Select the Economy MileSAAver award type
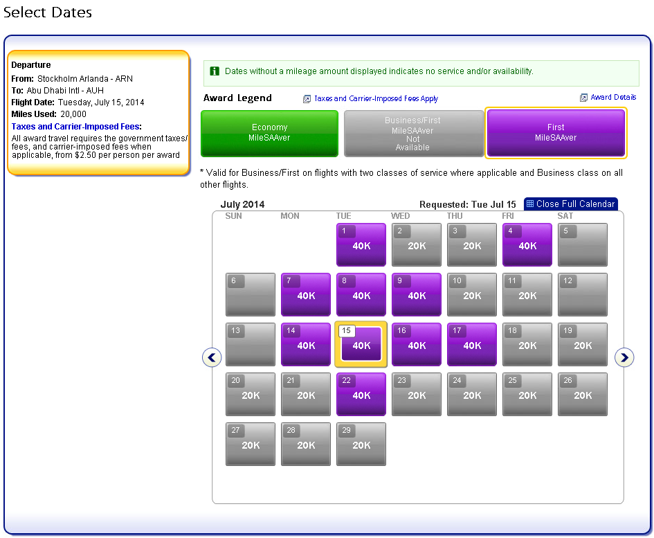This screenshot has width=654, height=538. (269, 133)
